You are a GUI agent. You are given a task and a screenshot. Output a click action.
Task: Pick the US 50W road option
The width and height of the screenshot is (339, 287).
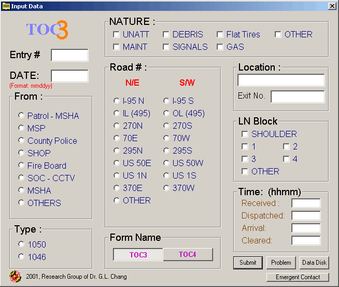coord(166,163)
